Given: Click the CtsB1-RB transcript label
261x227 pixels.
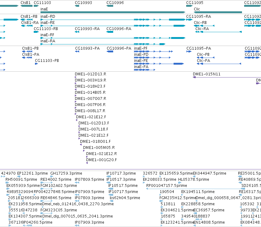Looking at the screenshot, I should (x=29, y=17).
